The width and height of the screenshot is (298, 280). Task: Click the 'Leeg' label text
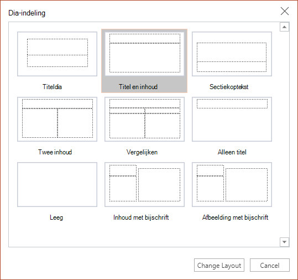(x=56, y=217)
